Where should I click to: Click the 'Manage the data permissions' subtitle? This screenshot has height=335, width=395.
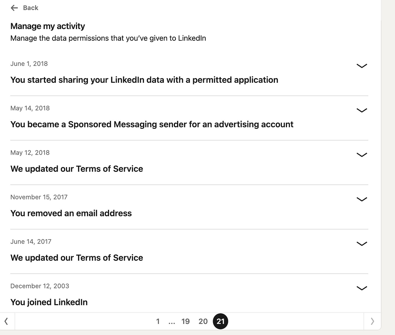108,38
